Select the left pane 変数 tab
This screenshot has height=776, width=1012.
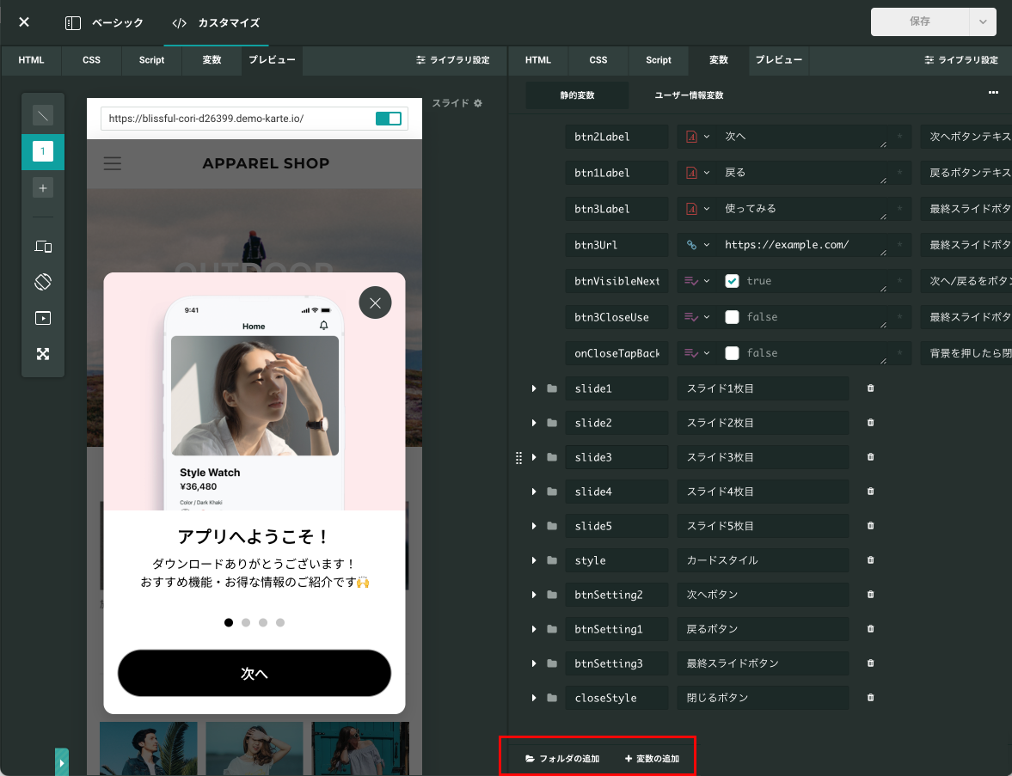point(212,60)
